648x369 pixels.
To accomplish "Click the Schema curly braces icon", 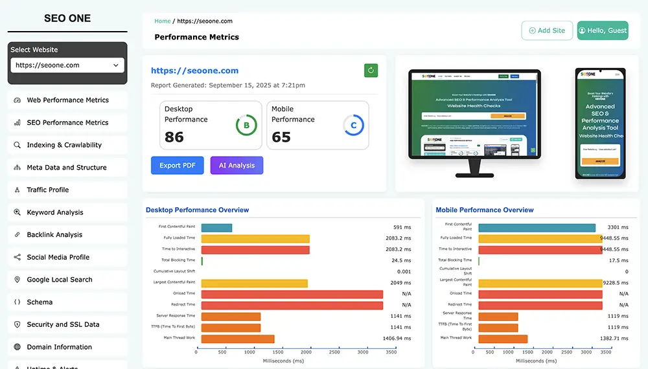I will (x=17, y=302).
